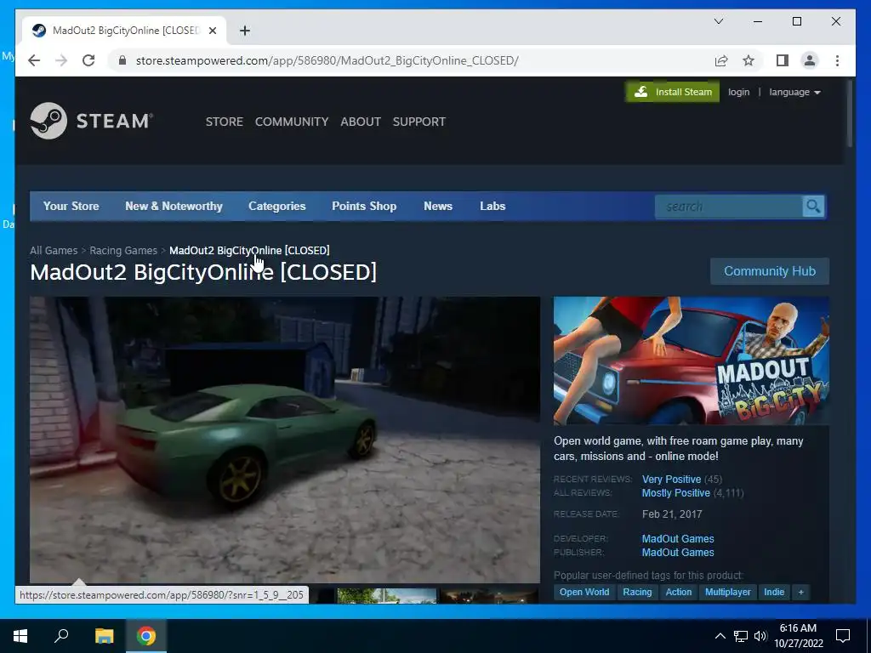Viewport: 871px width, 653px height.
Task: Click the Racing tag
Action: 637,592
